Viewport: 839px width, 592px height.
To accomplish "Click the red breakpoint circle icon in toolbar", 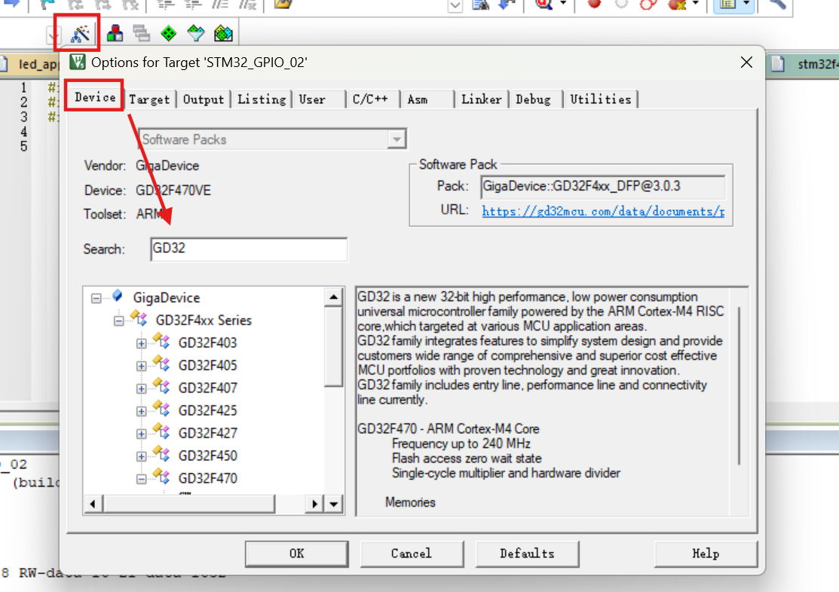I will (594, 4).
